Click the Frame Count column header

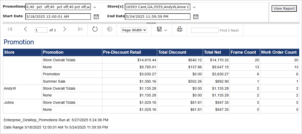point(245,52)
